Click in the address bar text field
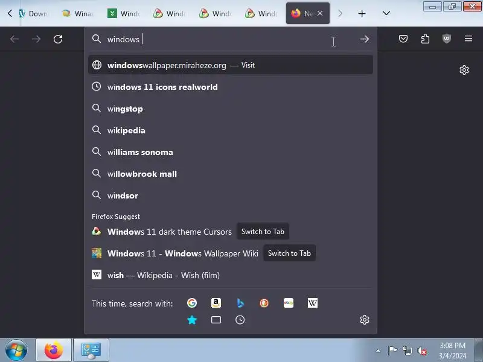Image resolution: width=483 pixels, height=362 pixels. [231, 39]
